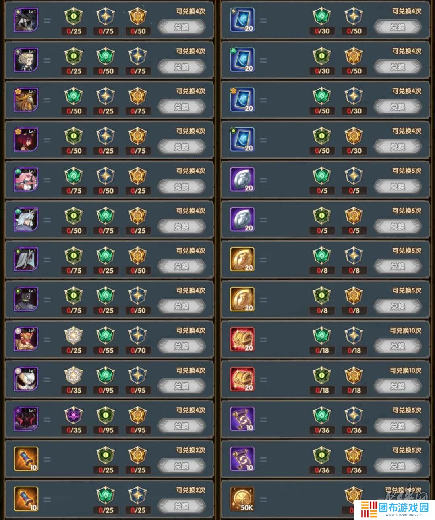
Task: Select the pink-haired hero portrait
Action: coord(26,180)
